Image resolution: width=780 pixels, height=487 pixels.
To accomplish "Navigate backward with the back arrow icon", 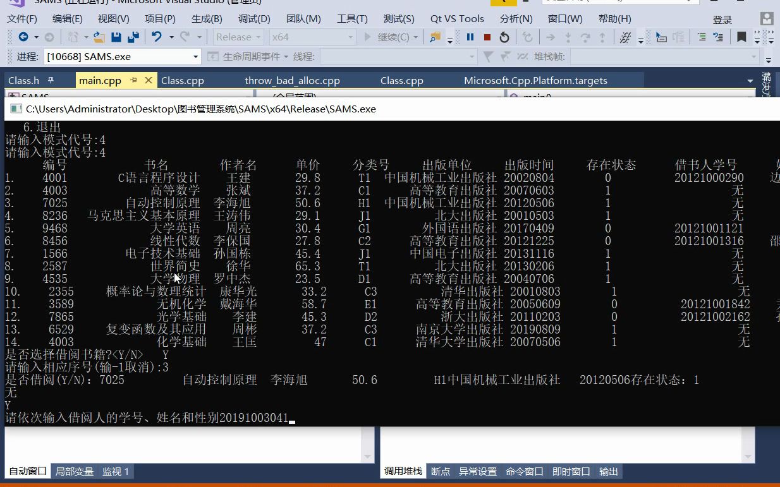I will [23, 37].
